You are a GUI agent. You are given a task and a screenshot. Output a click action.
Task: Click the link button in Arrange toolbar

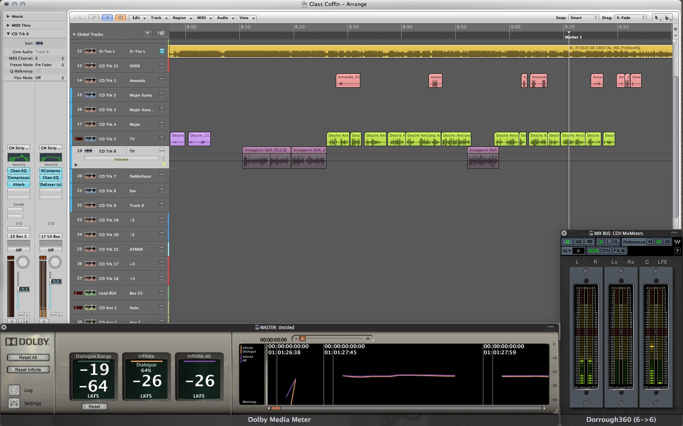(94, 18)
